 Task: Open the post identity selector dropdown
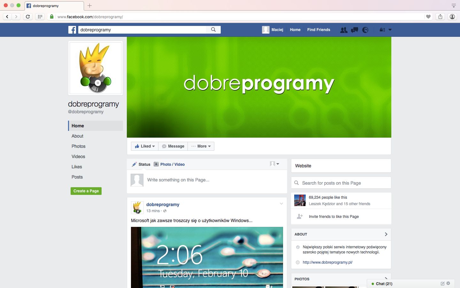(x=274, y=164)
